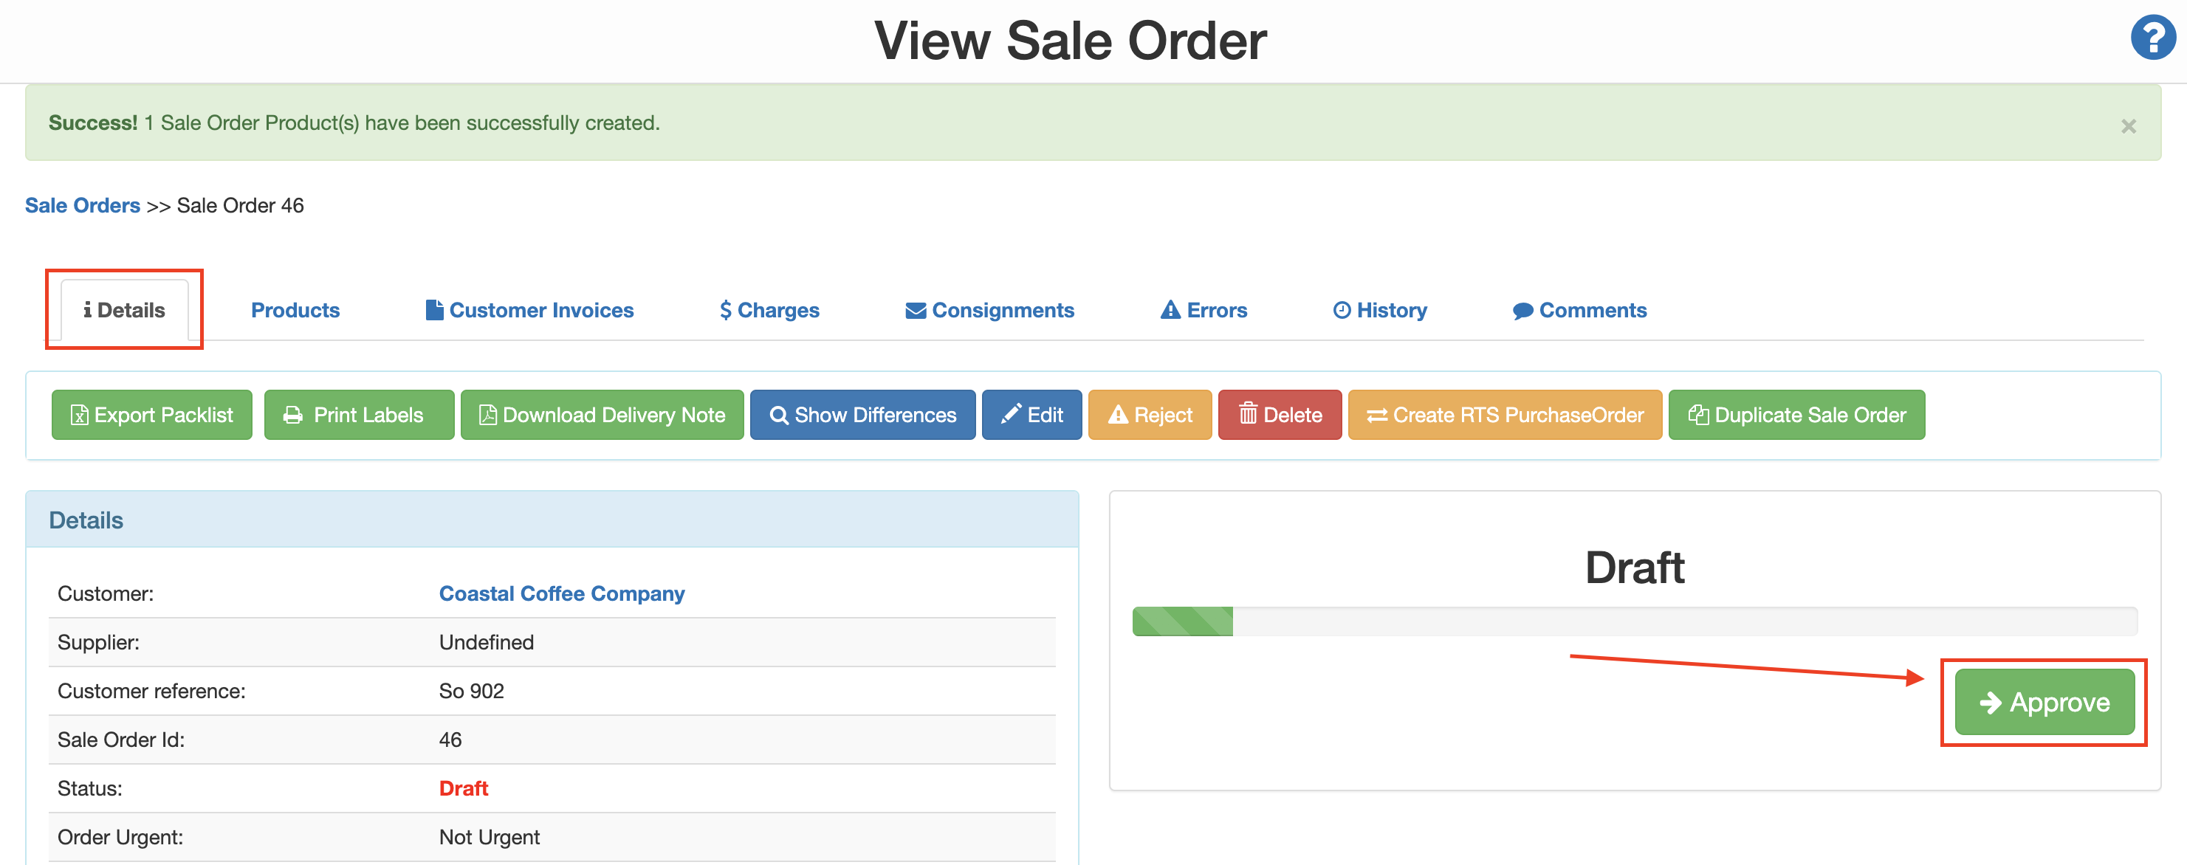Click the swap arrows icon on Create RTS PurchaseOrder

click(1379, 415)
